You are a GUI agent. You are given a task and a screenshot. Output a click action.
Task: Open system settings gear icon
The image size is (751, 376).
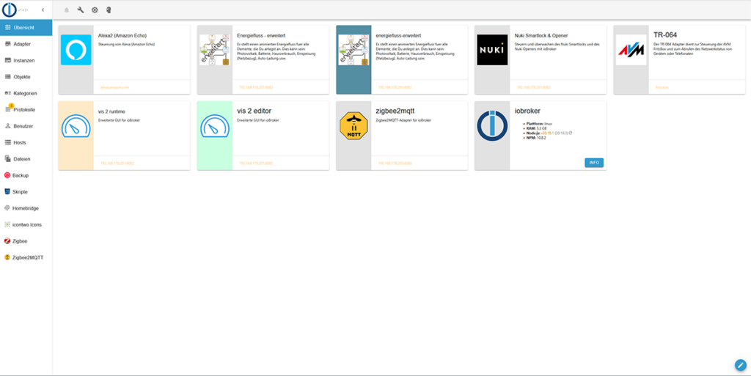tap(95, 10)
